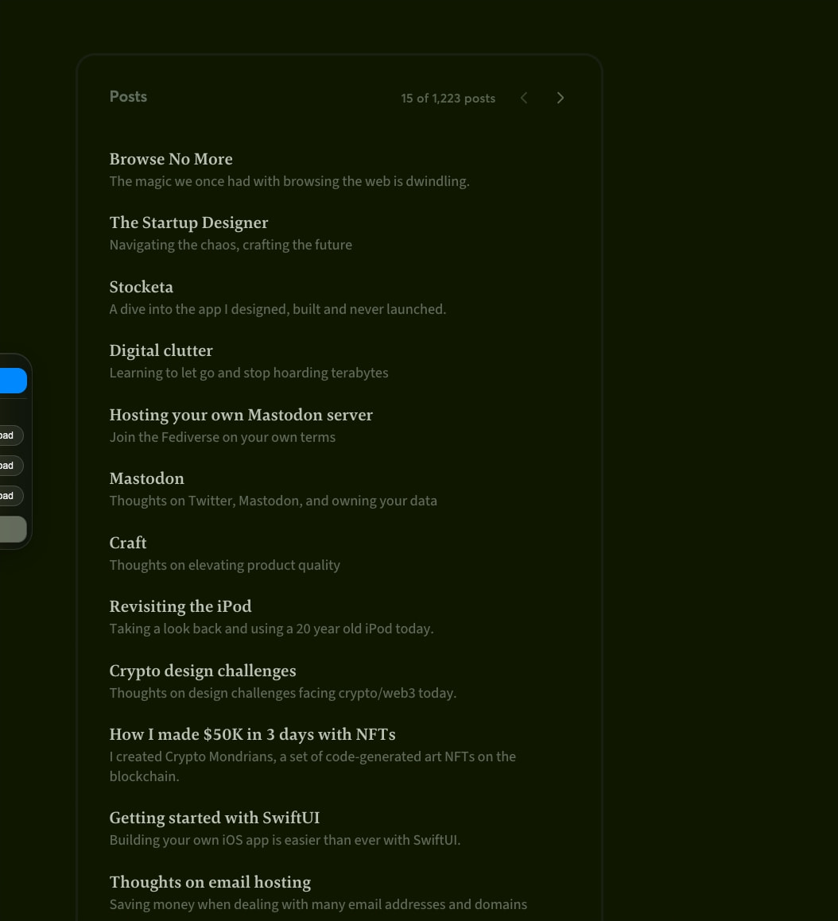Open The Startup Designer post

[188, 223]
